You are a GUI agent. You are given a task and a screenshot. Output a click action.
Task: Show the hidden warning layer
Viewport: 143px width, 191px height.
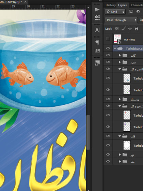108,39
